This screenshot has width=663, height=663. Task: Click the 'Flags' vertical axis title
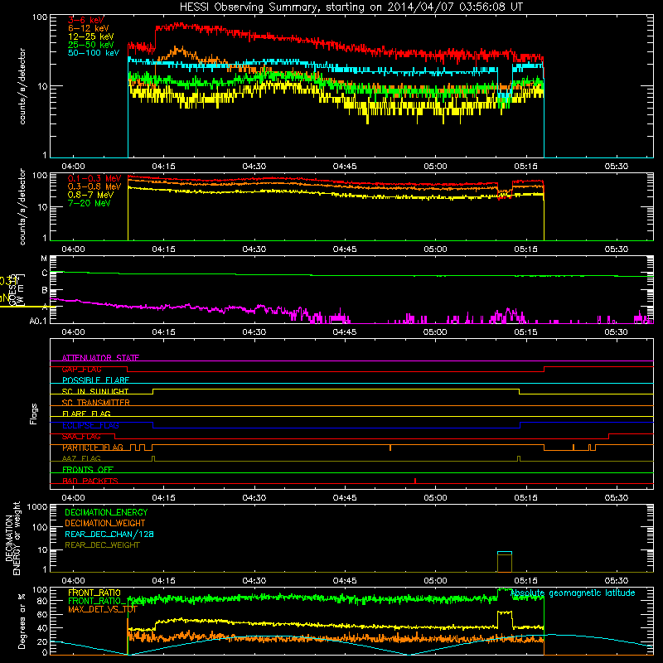[34, 414]
